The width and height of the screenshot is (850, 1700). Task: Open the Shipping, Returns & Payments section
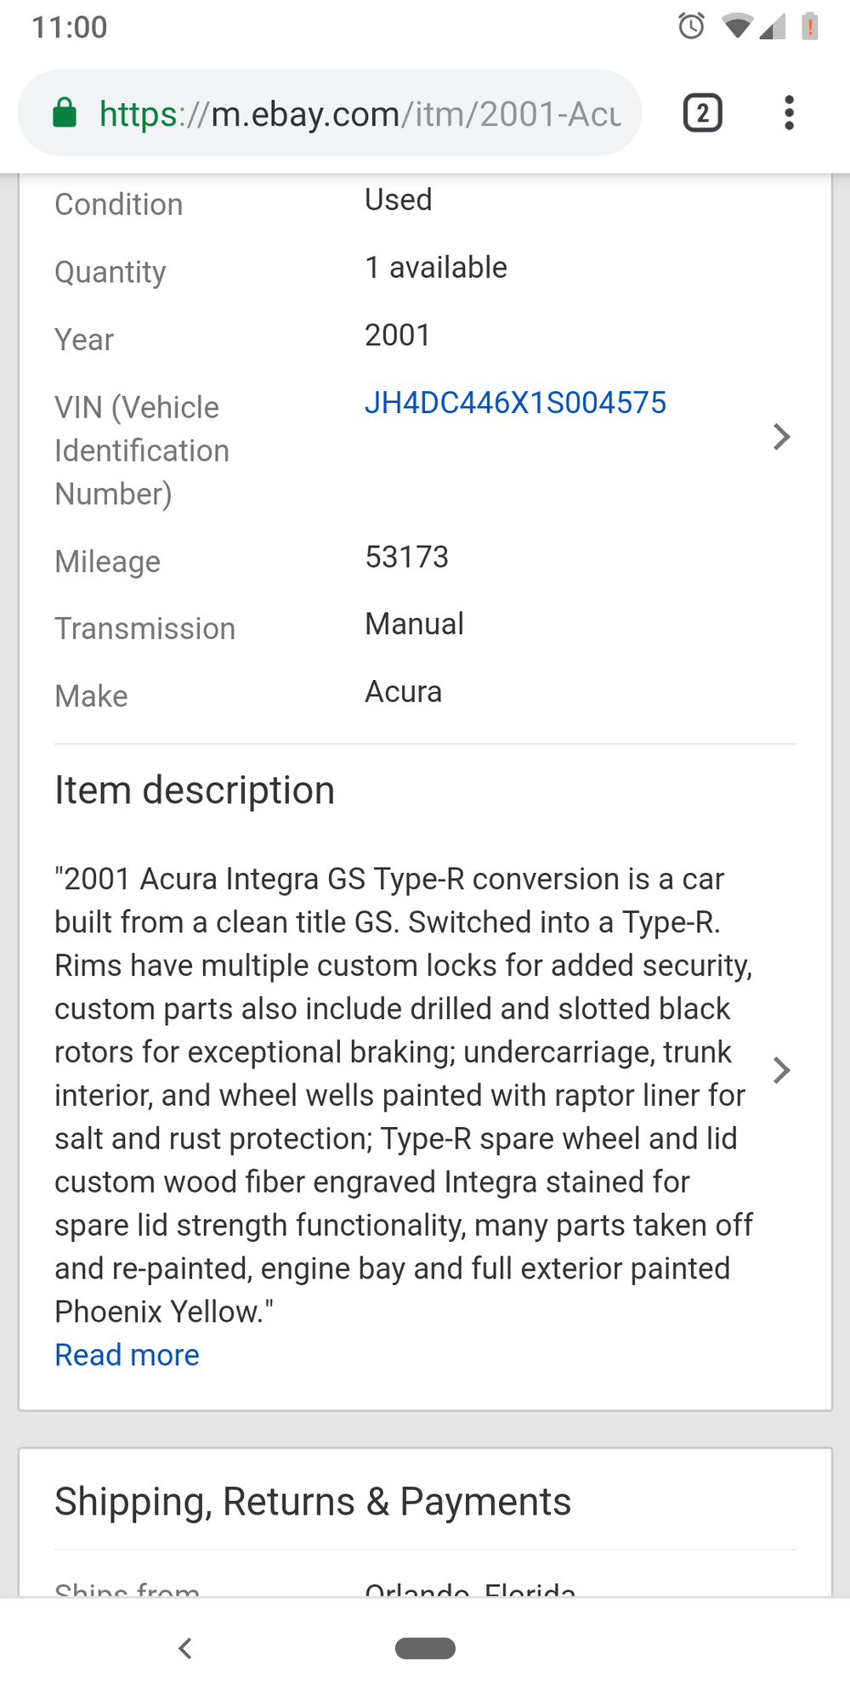click(x=313, y=1502)
